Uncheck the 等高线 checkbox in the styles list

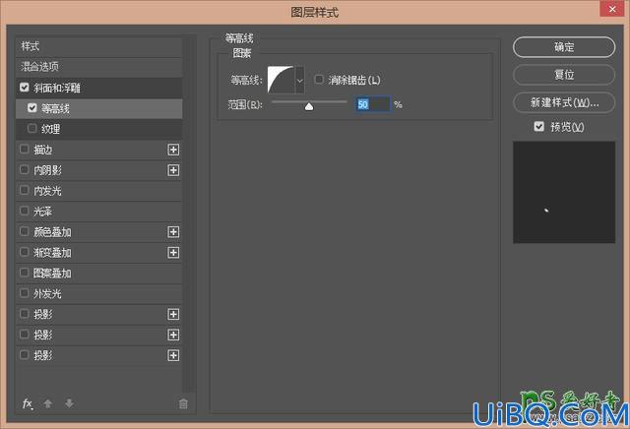(x=32, y=107)
